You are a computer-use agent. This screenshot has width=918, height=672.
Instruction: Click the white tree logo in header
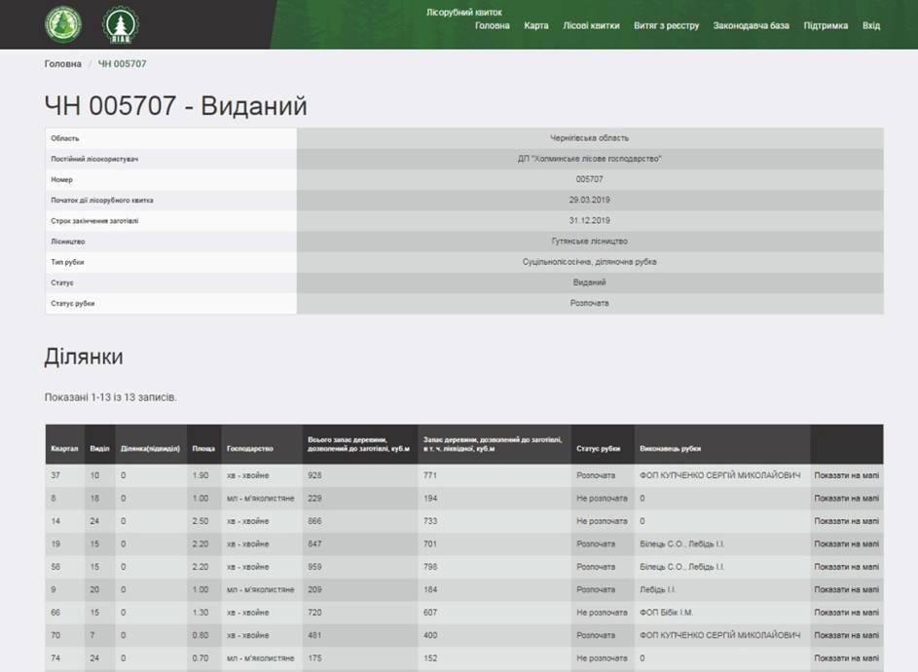pyautogui.click(x=122, y=24)
